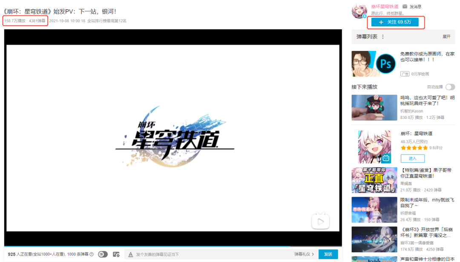
Task: Open the 果子哥带你正直 video thumbnail
Action: [x=374, y=180]
